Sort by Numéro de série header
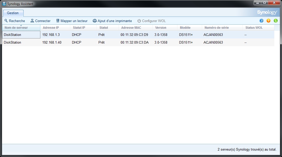 tap(222, 28)
